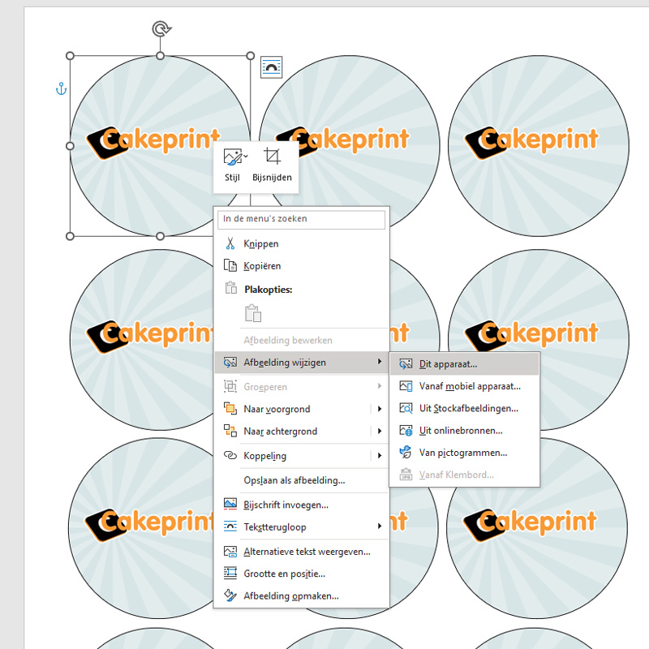
Task: Click the Naar achtergrond icon
Action: coord(230,431)
